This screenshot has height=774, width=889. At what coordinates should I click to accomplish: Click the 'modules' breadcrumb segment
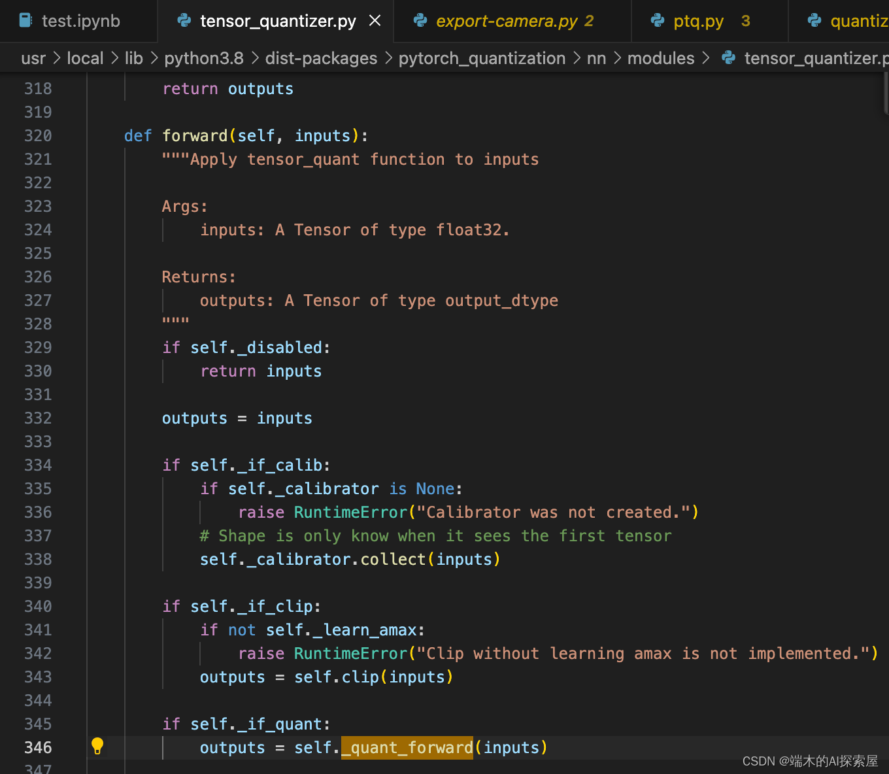click(661, 58)
